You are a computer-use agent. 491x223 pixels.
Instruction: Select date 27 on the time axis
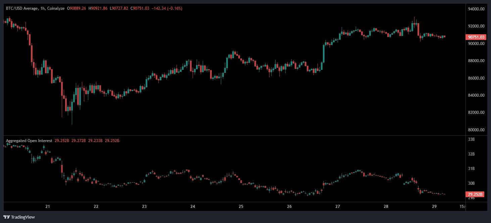pos(338,206)
